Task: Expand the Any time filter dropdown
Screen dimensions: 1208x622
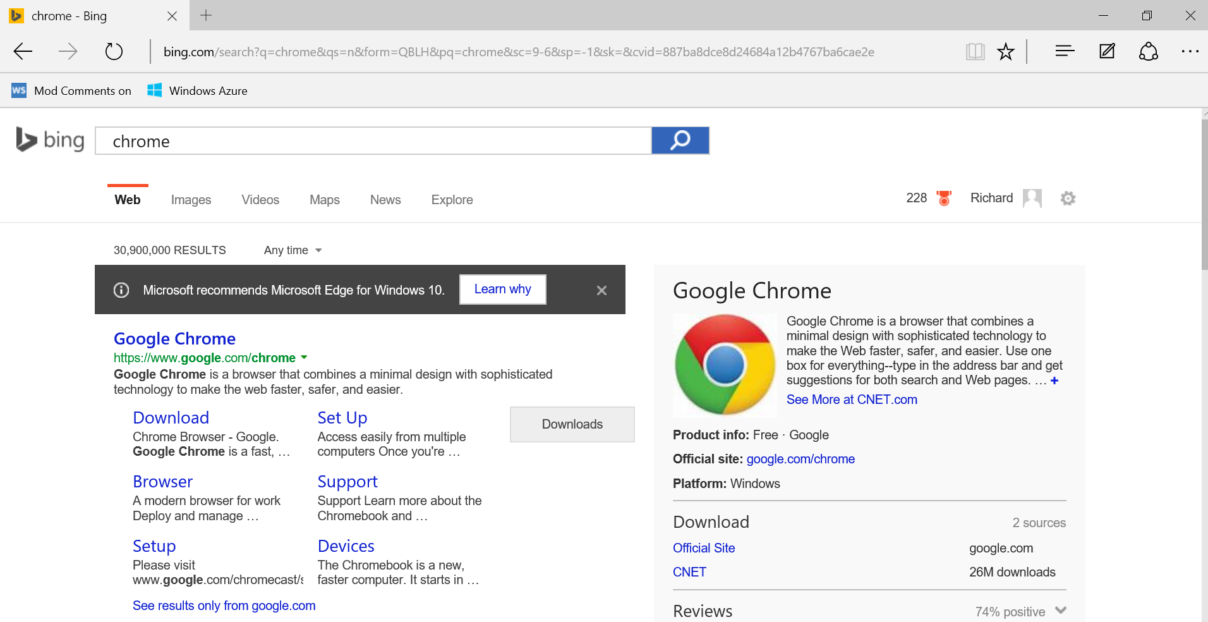Action: tap(293, 250)
